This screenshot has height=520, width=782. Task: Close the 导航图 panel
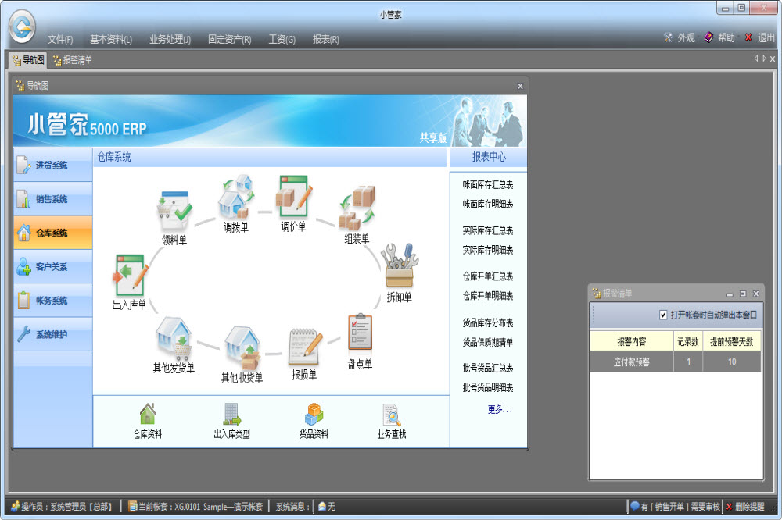tap(520, 86)
